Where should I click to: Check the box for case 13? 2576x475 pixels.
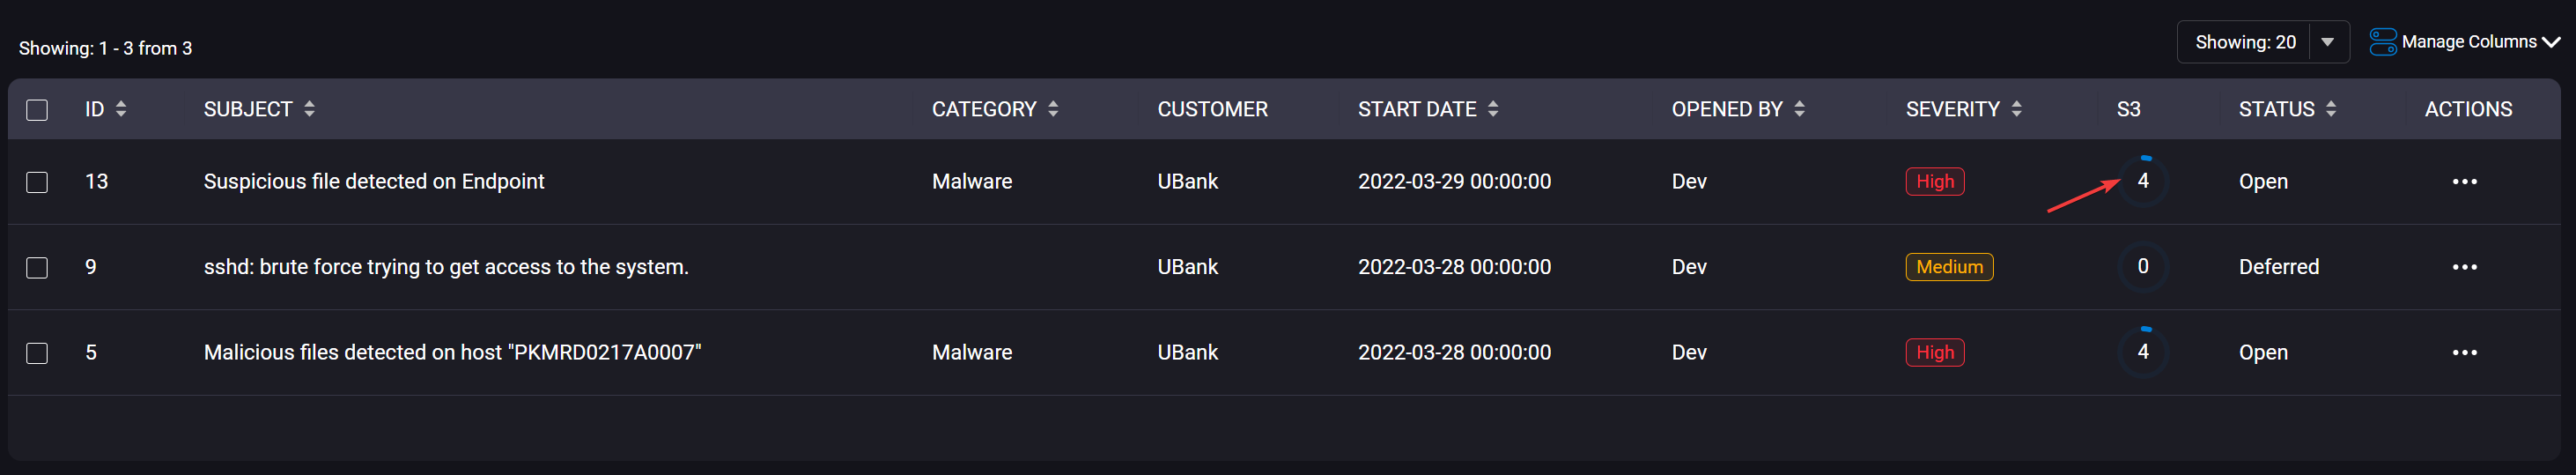point(37,182)
